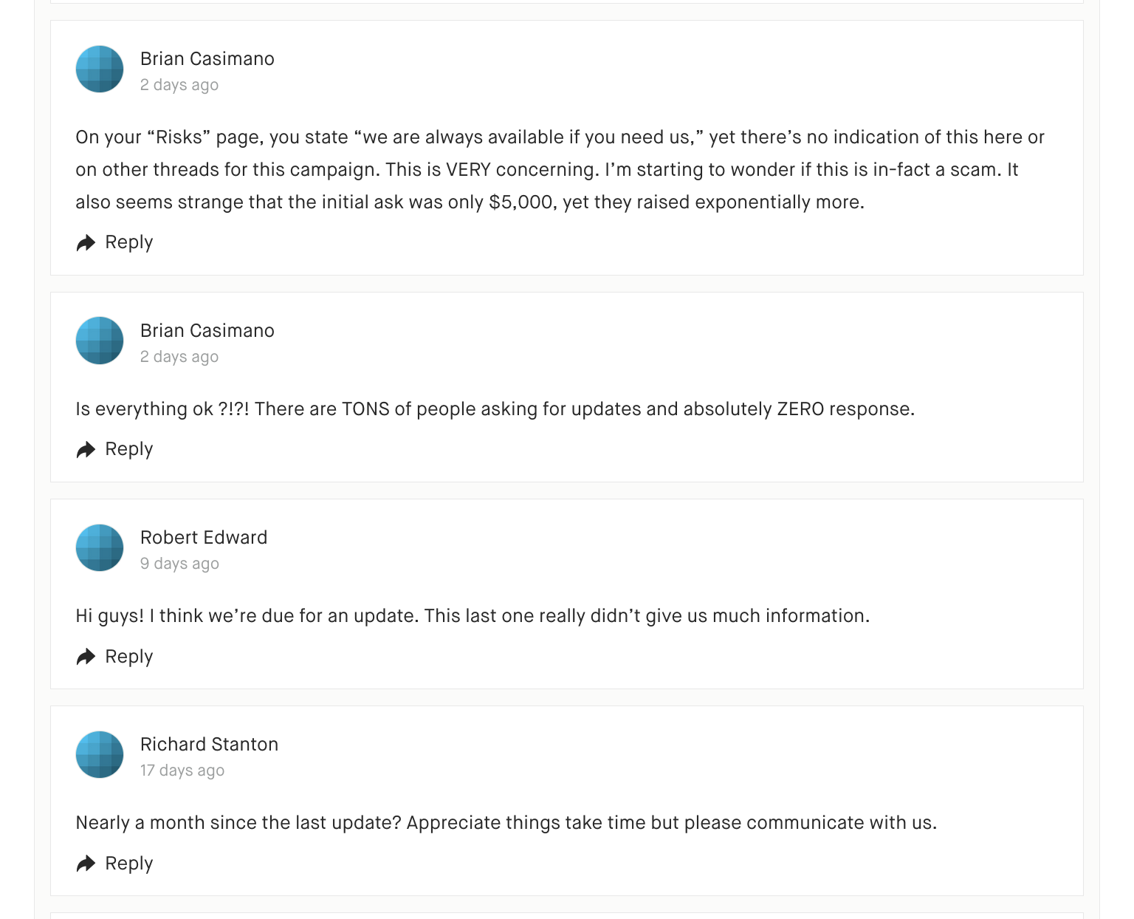The width and height of the screenshot is (1134, 919).
Task: Reply to Richard Stanton's comment
Action: (x=129, y=863)
